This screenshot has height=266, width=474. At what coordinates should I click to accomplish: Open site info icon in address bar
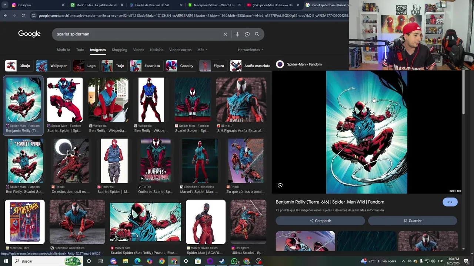[34, 16]
